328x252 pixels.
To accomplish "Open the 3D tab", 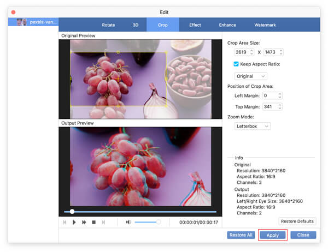I will point(136,25).
